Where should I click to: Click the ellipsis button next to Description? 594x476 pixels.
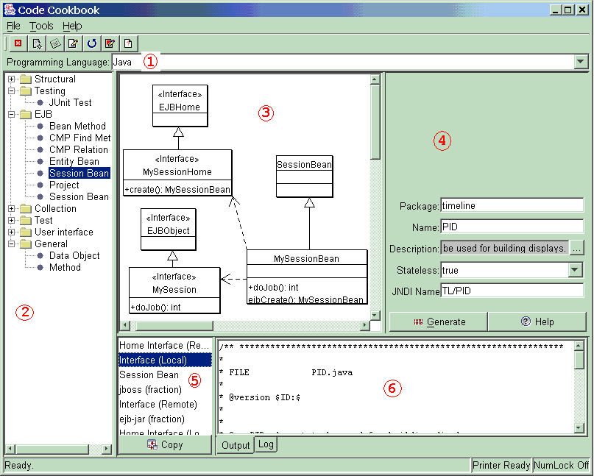pos(576,249)
